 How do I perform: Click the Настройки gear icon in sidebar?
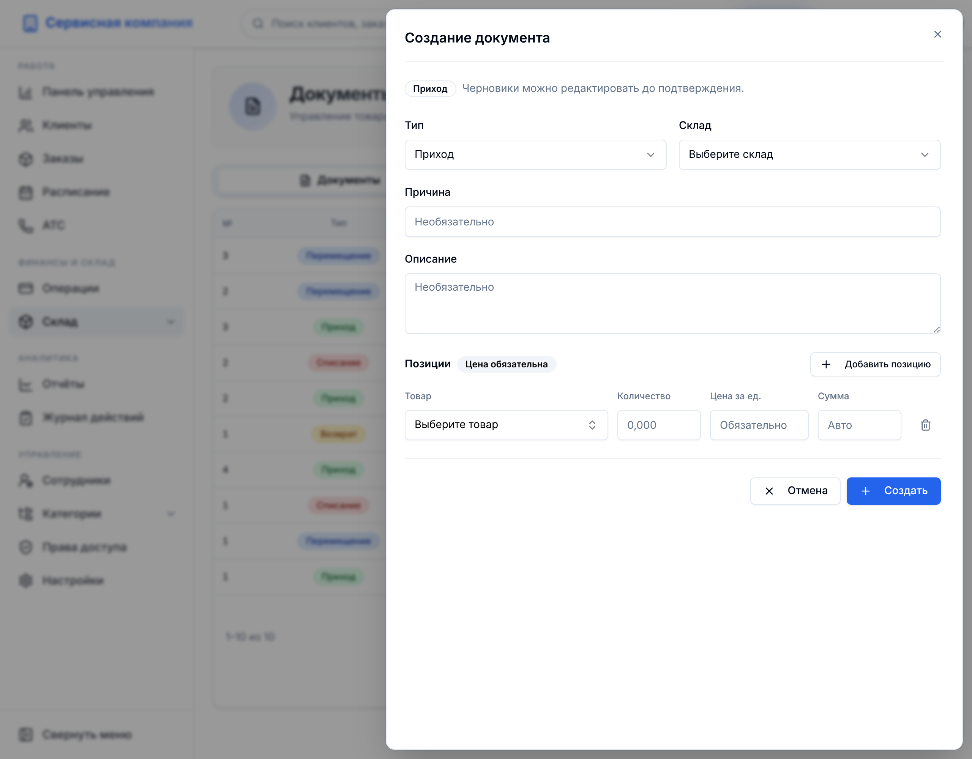26,581
